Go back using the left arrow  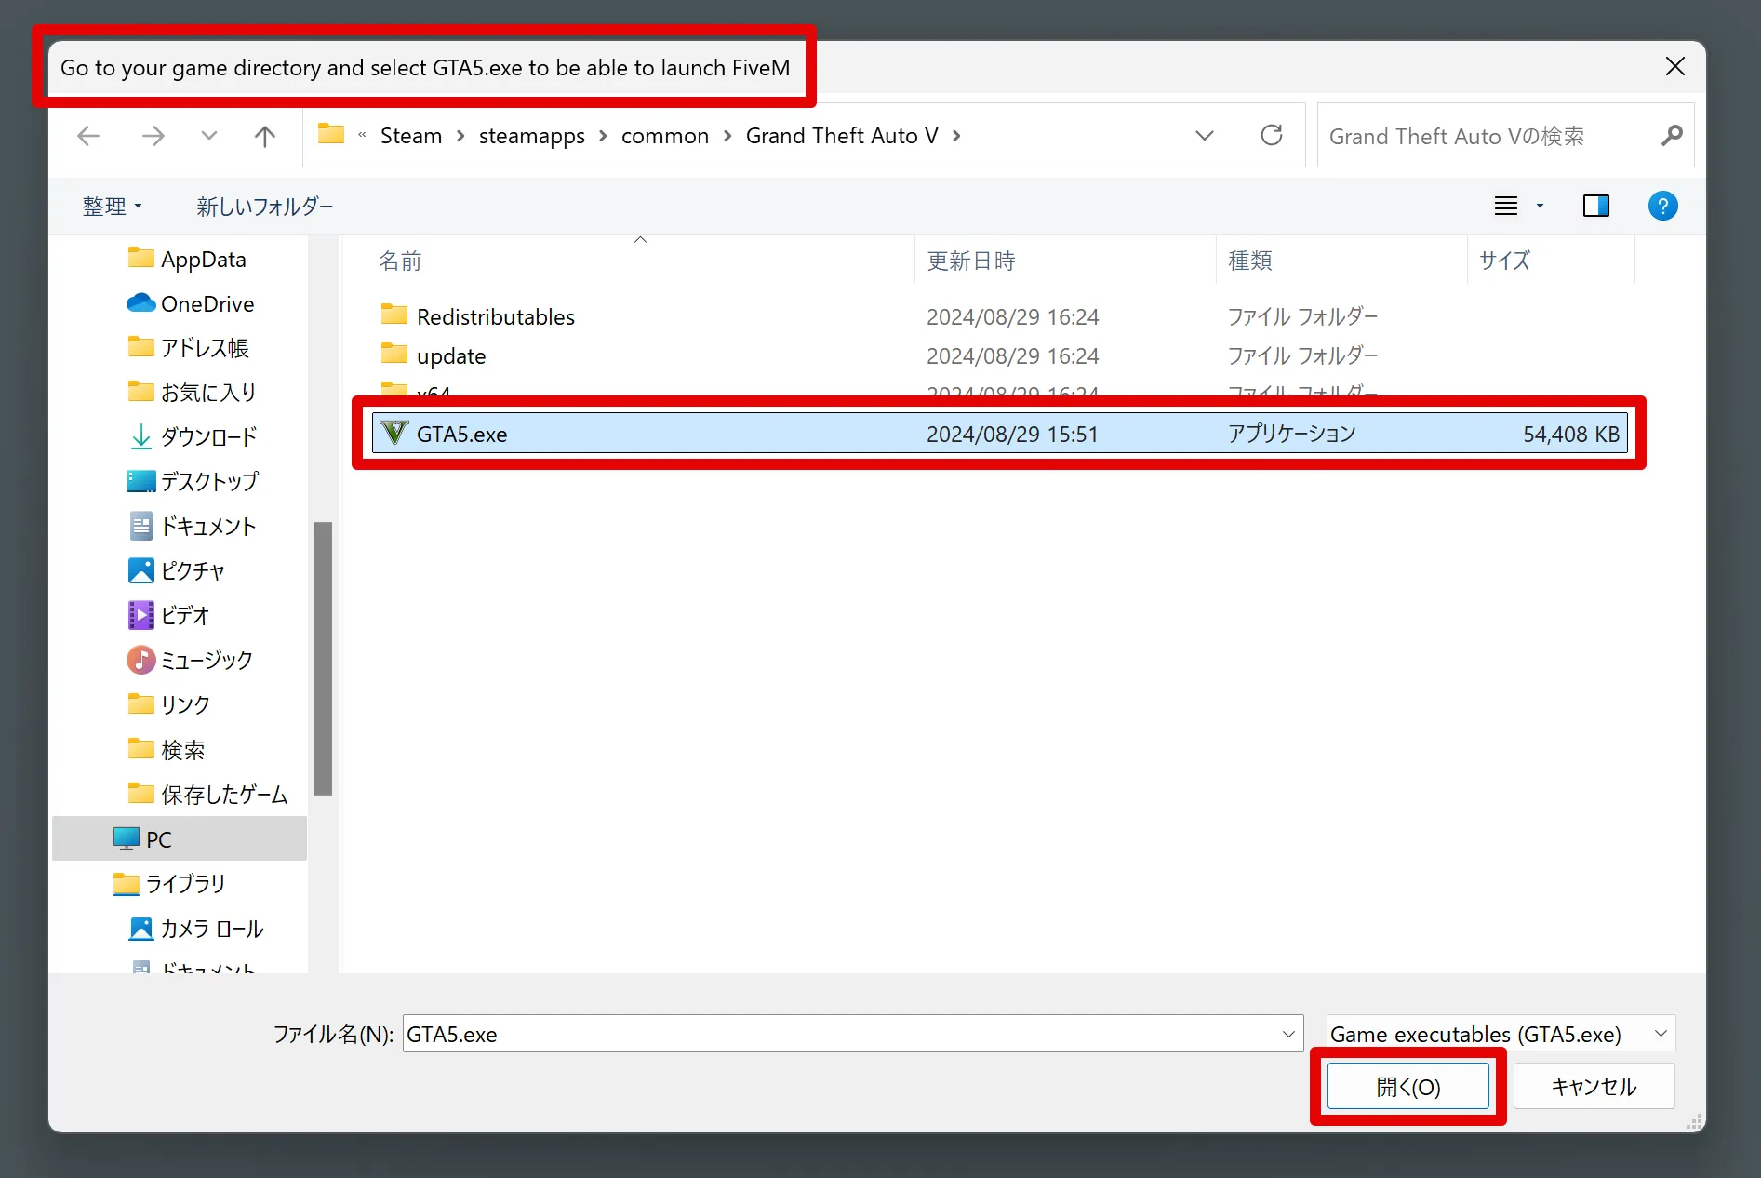pos(88,136)
